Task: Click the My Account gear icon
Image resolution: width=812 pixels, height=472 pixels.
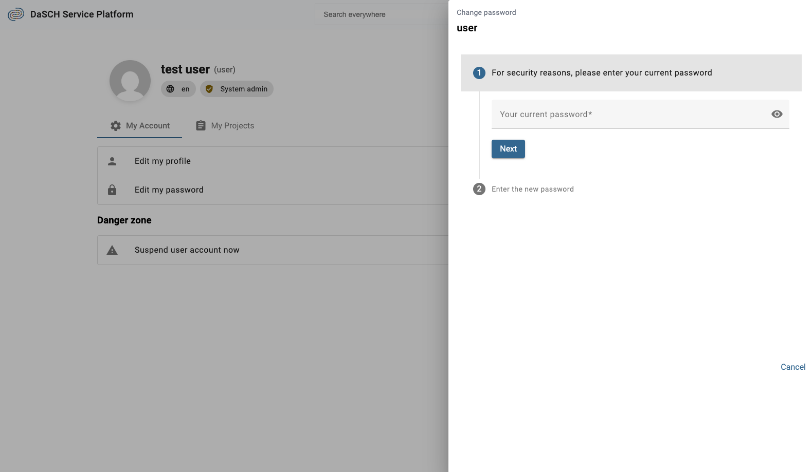Action: (116, 126)
